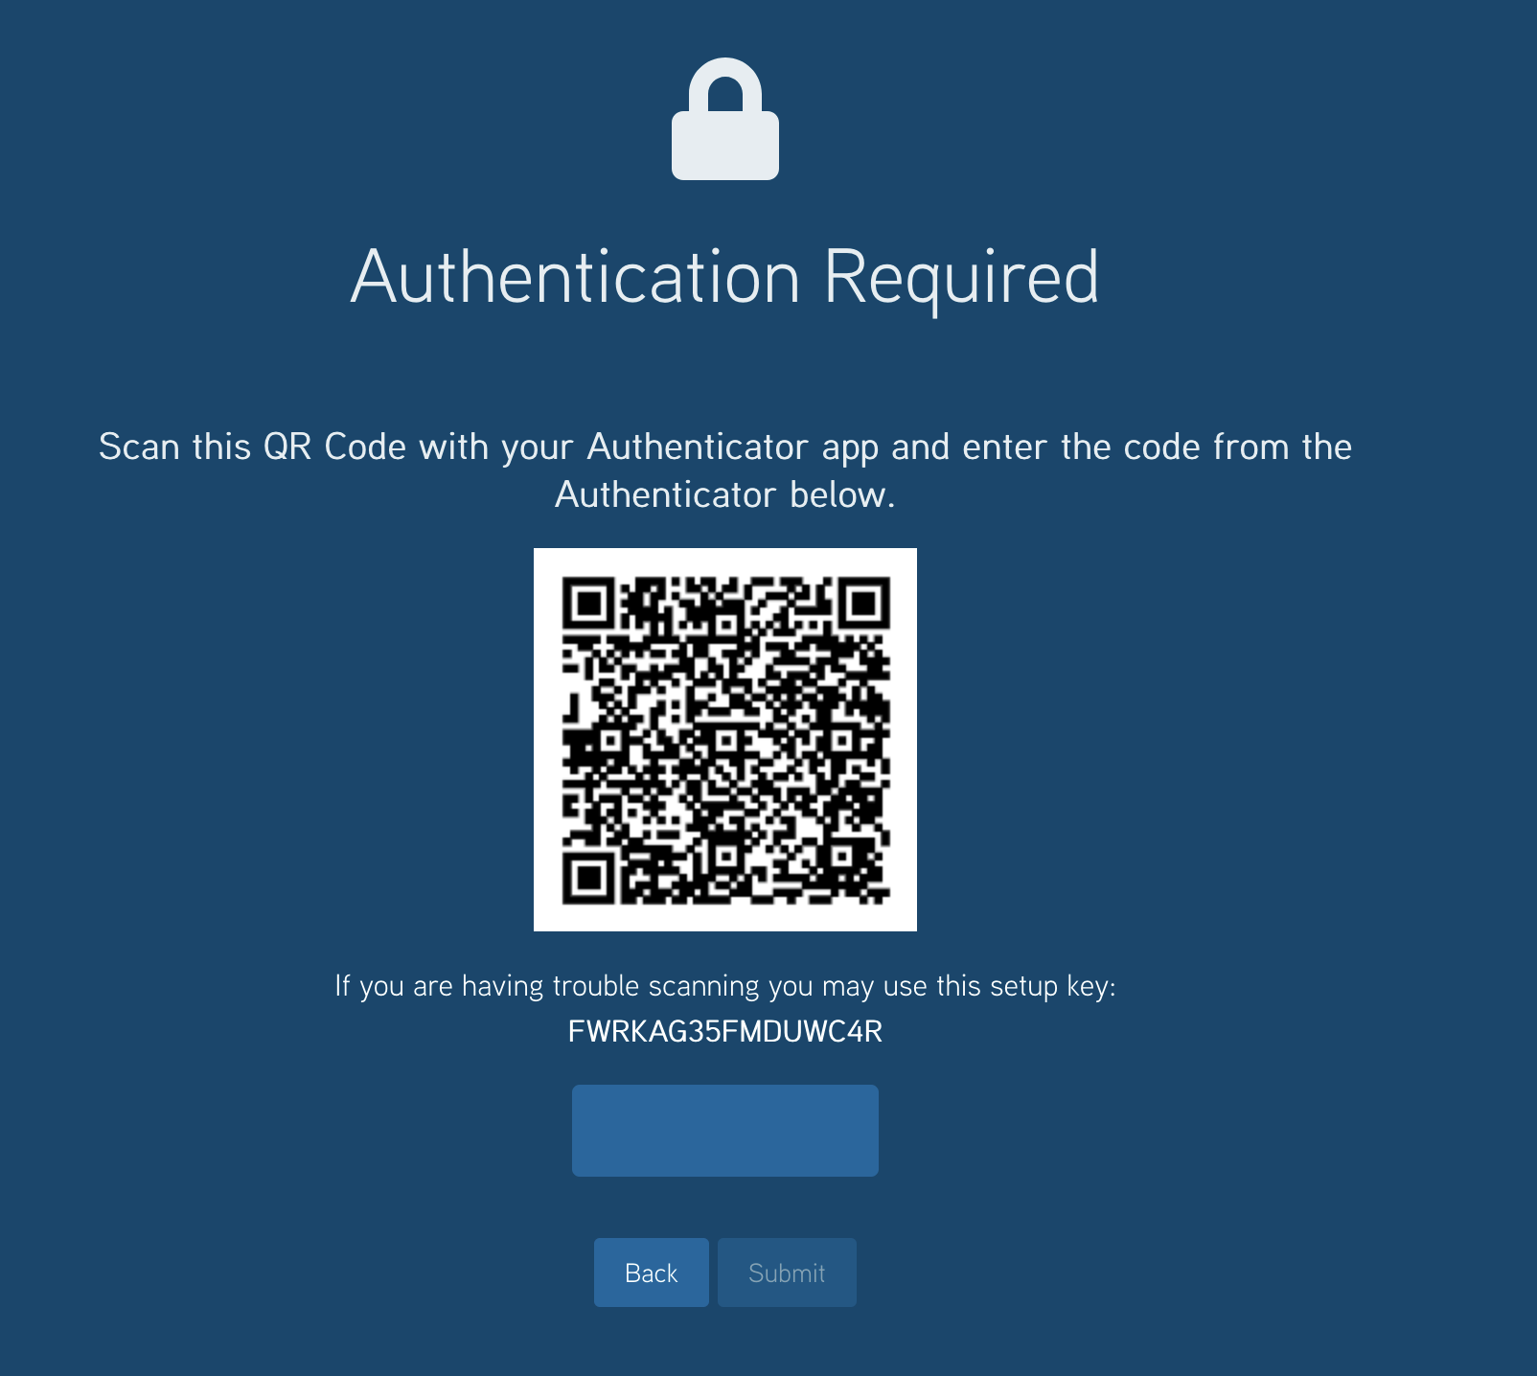The width and height of the screenshot is (1537, 1376).
Task: Click the "Authenticator below." text line
Action: pyautogui.click(x=725, y=495)
